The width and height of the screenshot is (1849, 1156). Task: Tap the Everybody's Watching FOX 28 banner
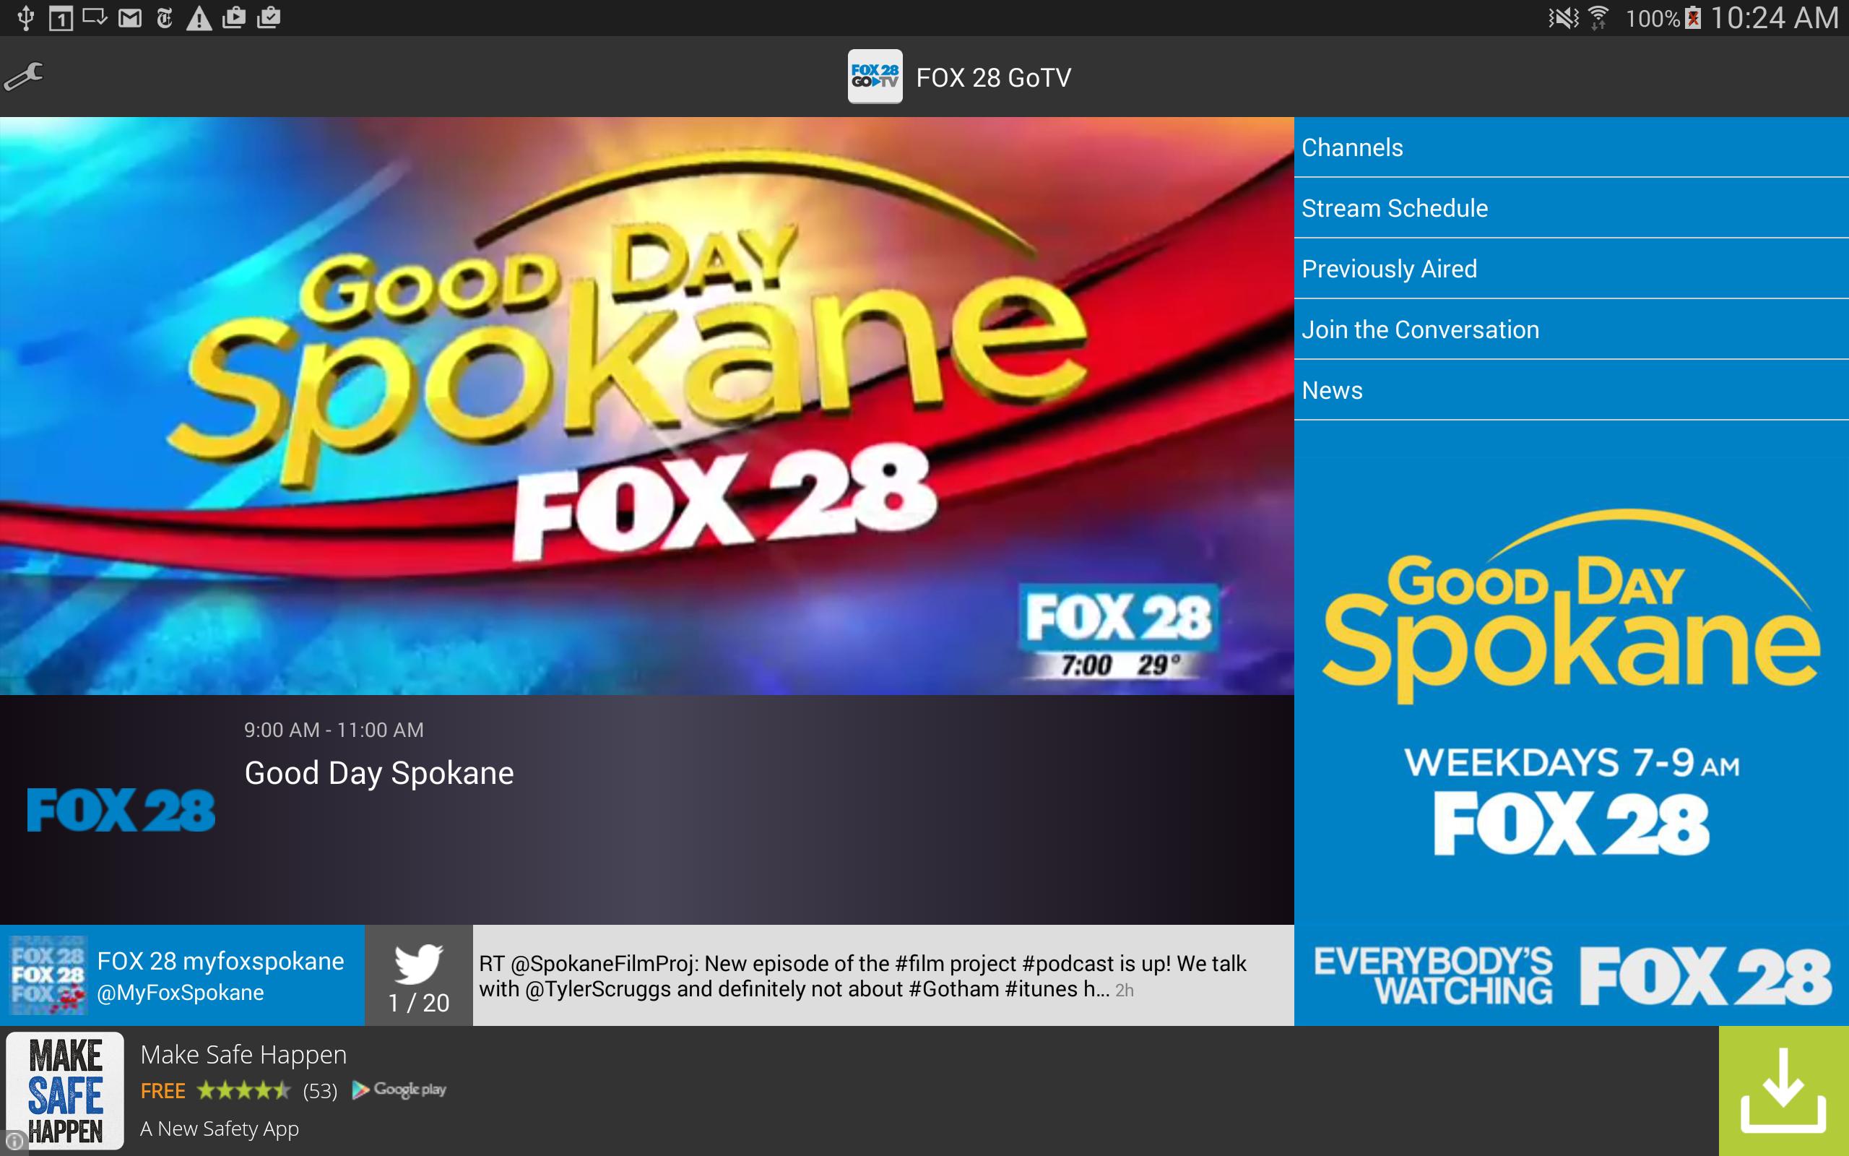[x=1571, y=975]
